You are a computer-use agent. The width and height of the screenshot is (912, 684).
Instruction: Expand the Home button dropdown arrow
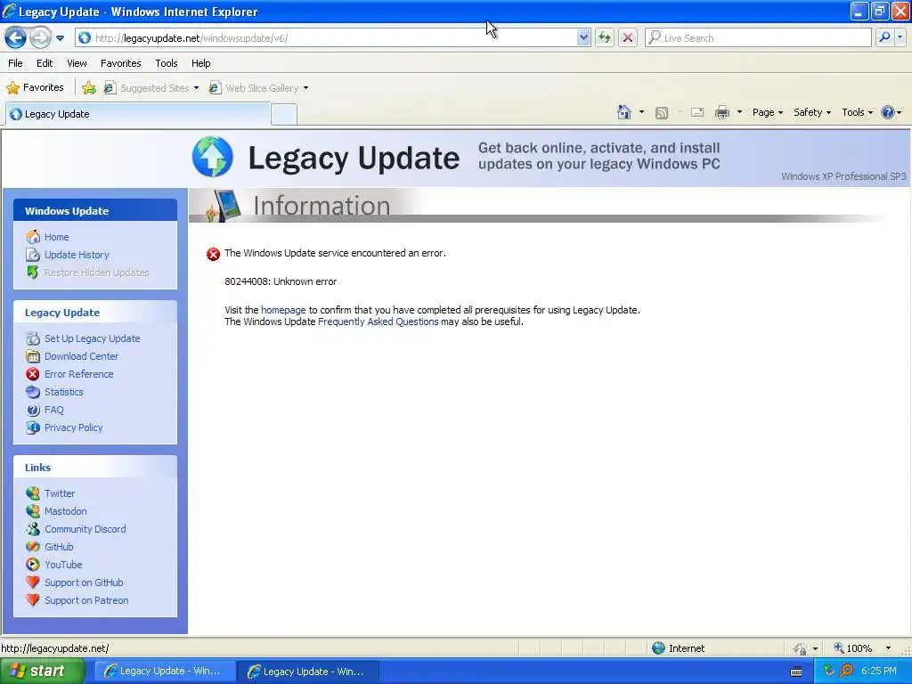pyautogui.click(x=641, y=112)
